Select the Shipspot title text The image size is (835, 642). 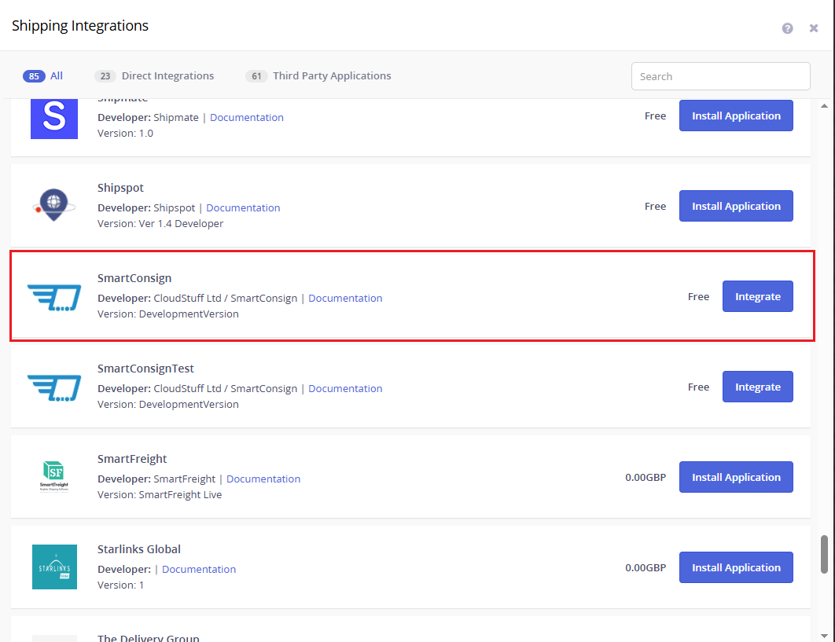(x=120, y=188)
